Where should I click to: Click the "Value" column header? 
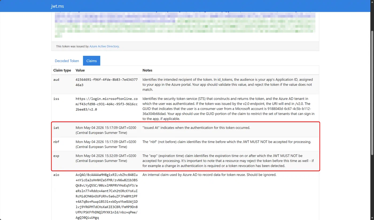point(80,70)
